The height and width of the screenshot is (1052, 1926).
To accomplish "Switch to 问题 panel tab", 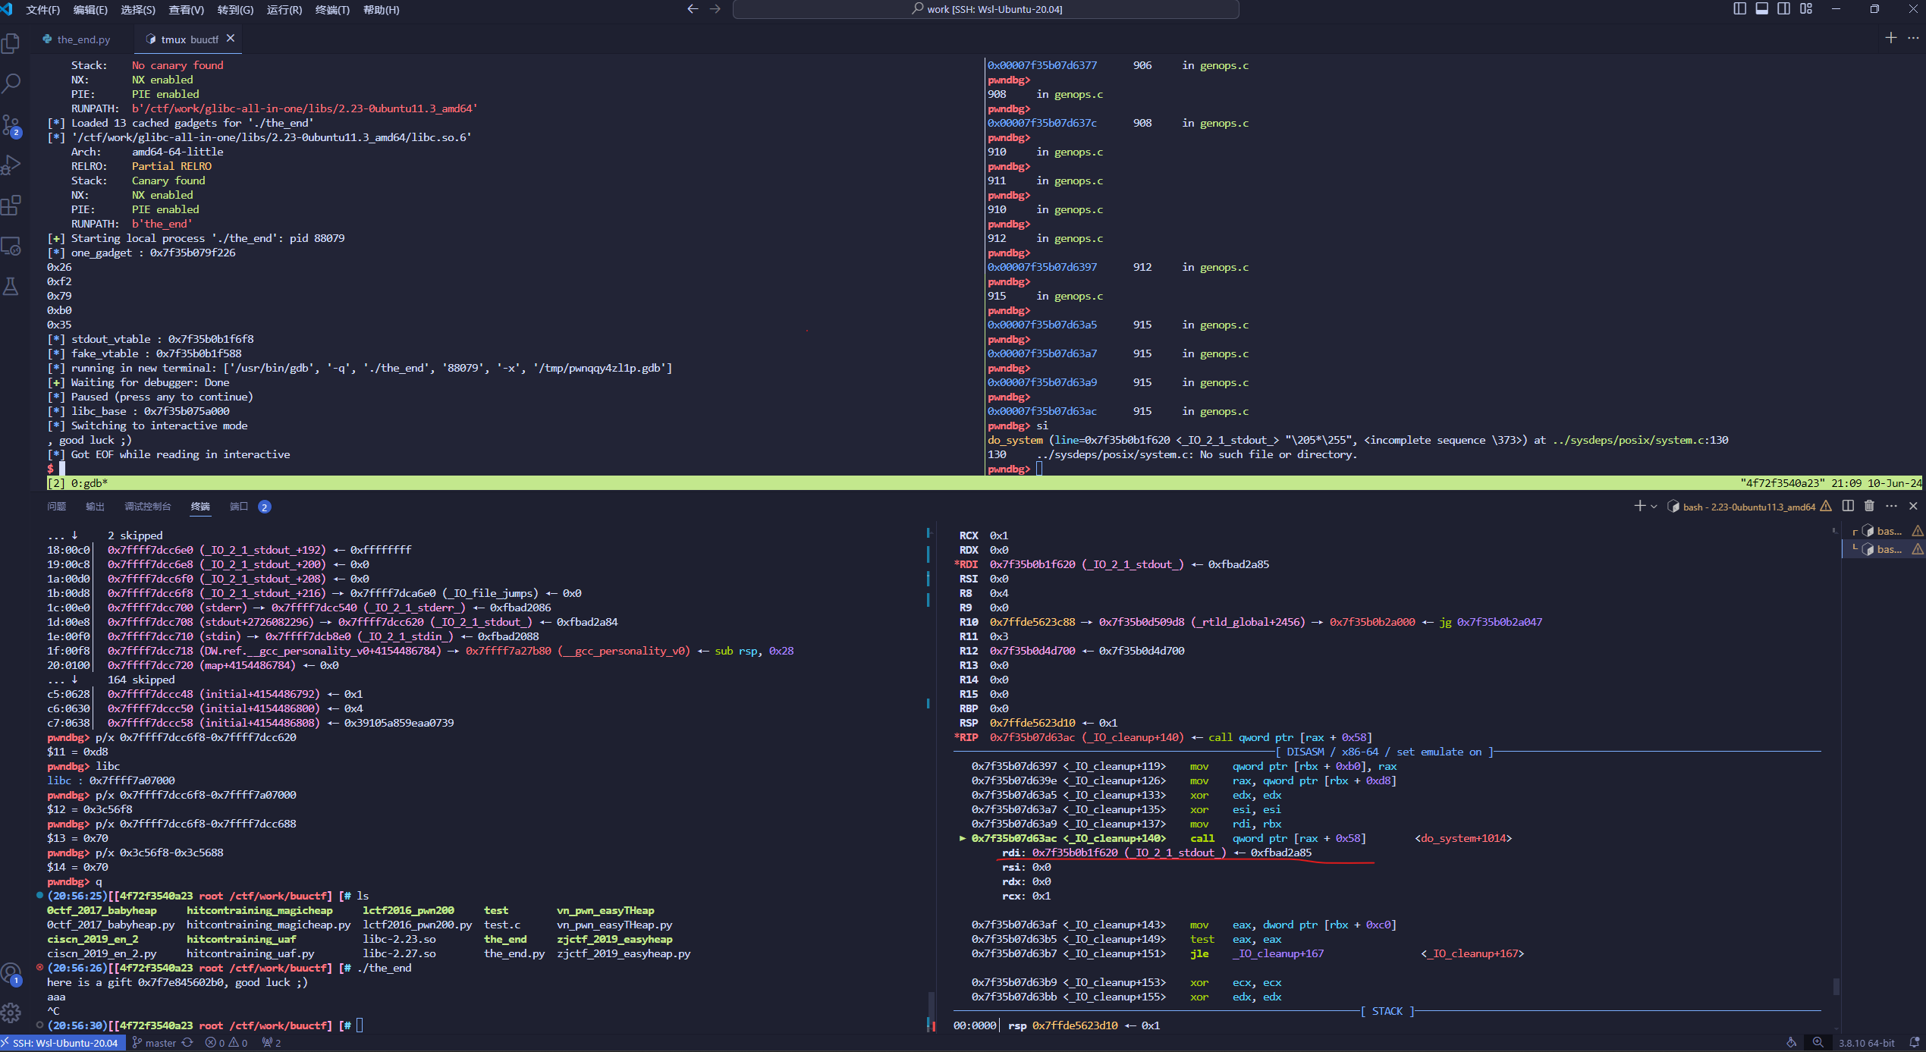I will pyautogui.click(x=56, y=507).
